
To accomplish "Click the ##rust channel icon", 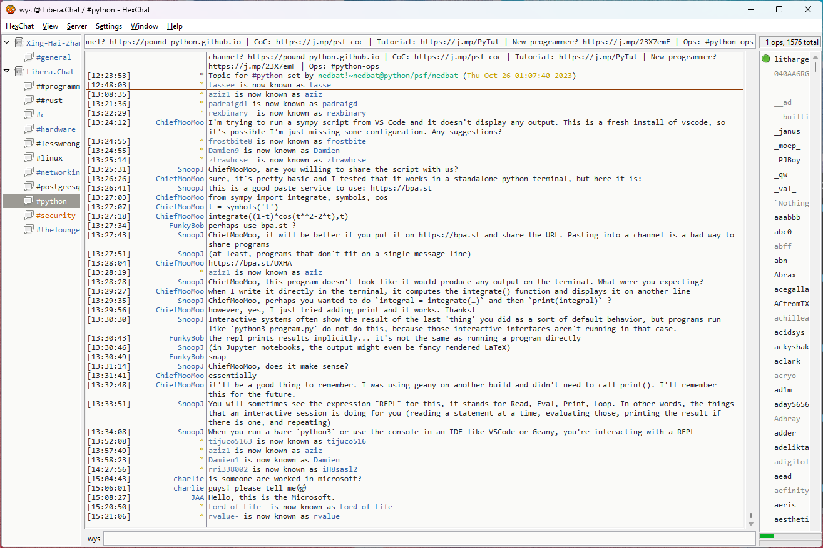I will click(29, 101).
